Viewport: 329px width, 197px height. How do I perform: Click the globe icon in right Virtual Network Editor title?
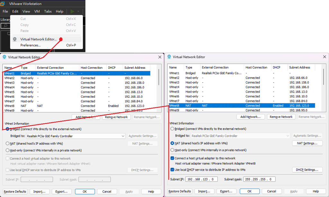[x=169, y=57]
